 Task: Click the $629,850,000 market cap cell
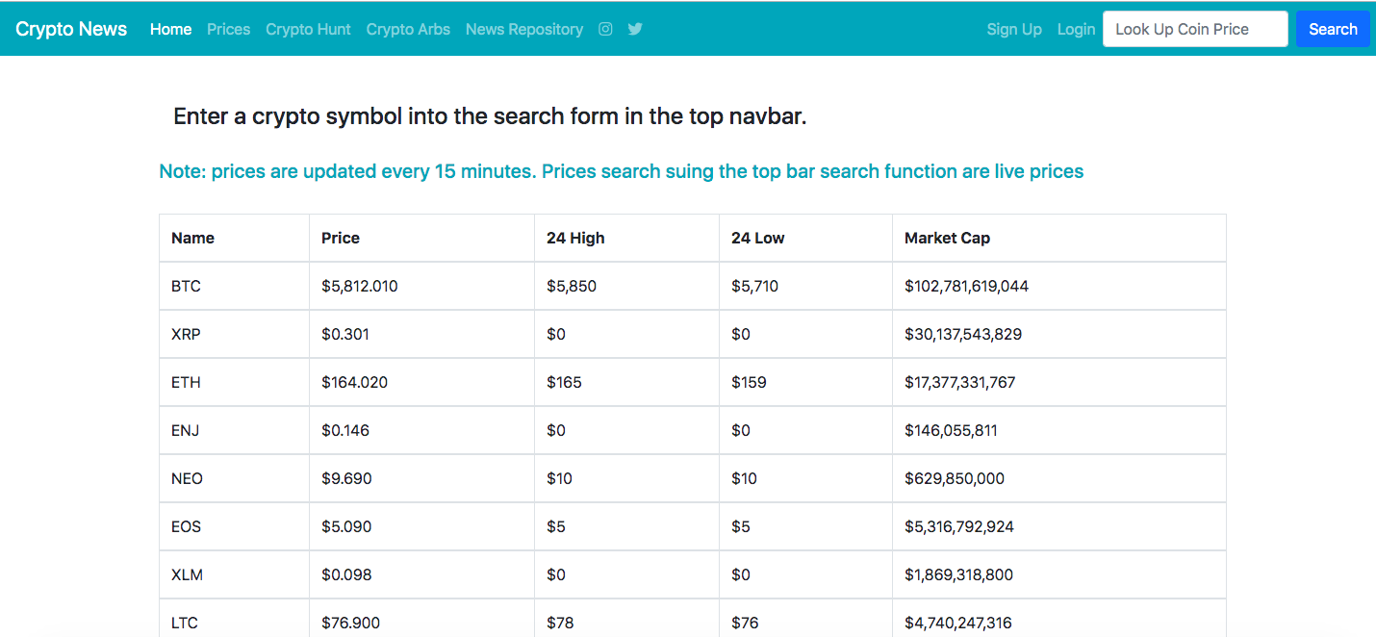(1059, 478)
